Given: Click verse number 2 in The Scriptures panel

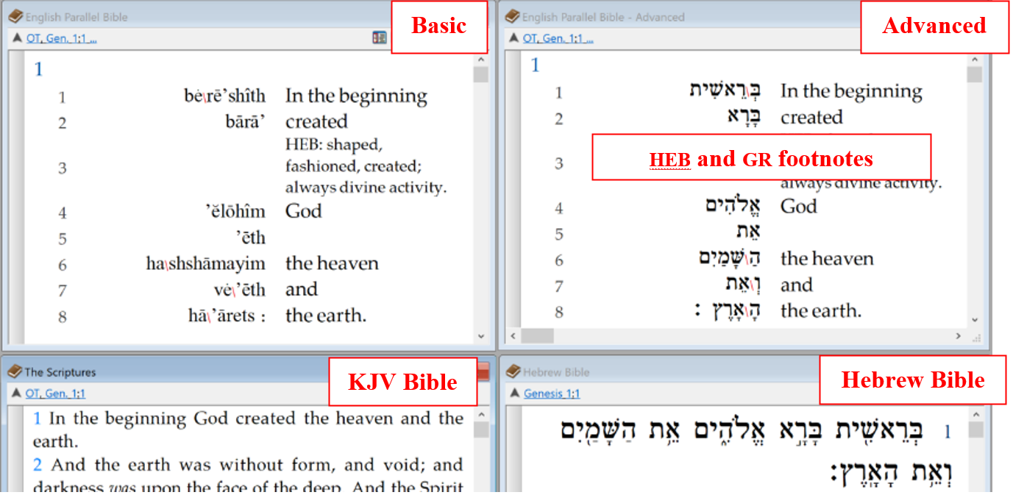Looking at the screenshot, I should 38,465.
